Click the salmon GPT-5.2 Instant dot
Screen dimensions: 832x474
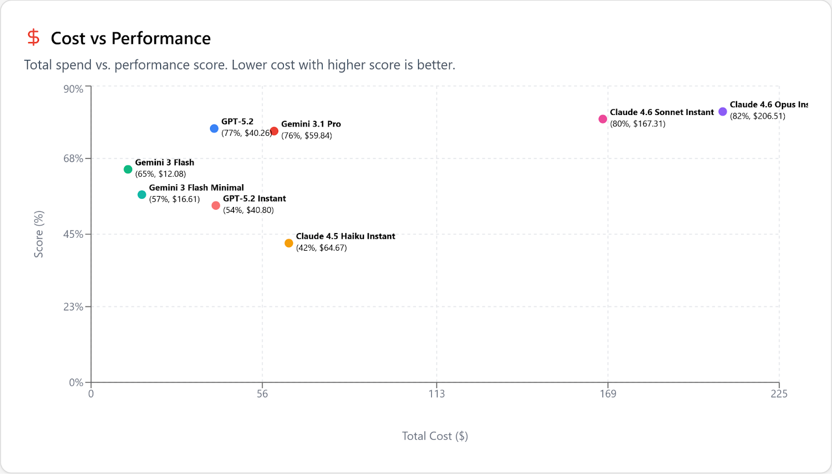coord(216,206)
